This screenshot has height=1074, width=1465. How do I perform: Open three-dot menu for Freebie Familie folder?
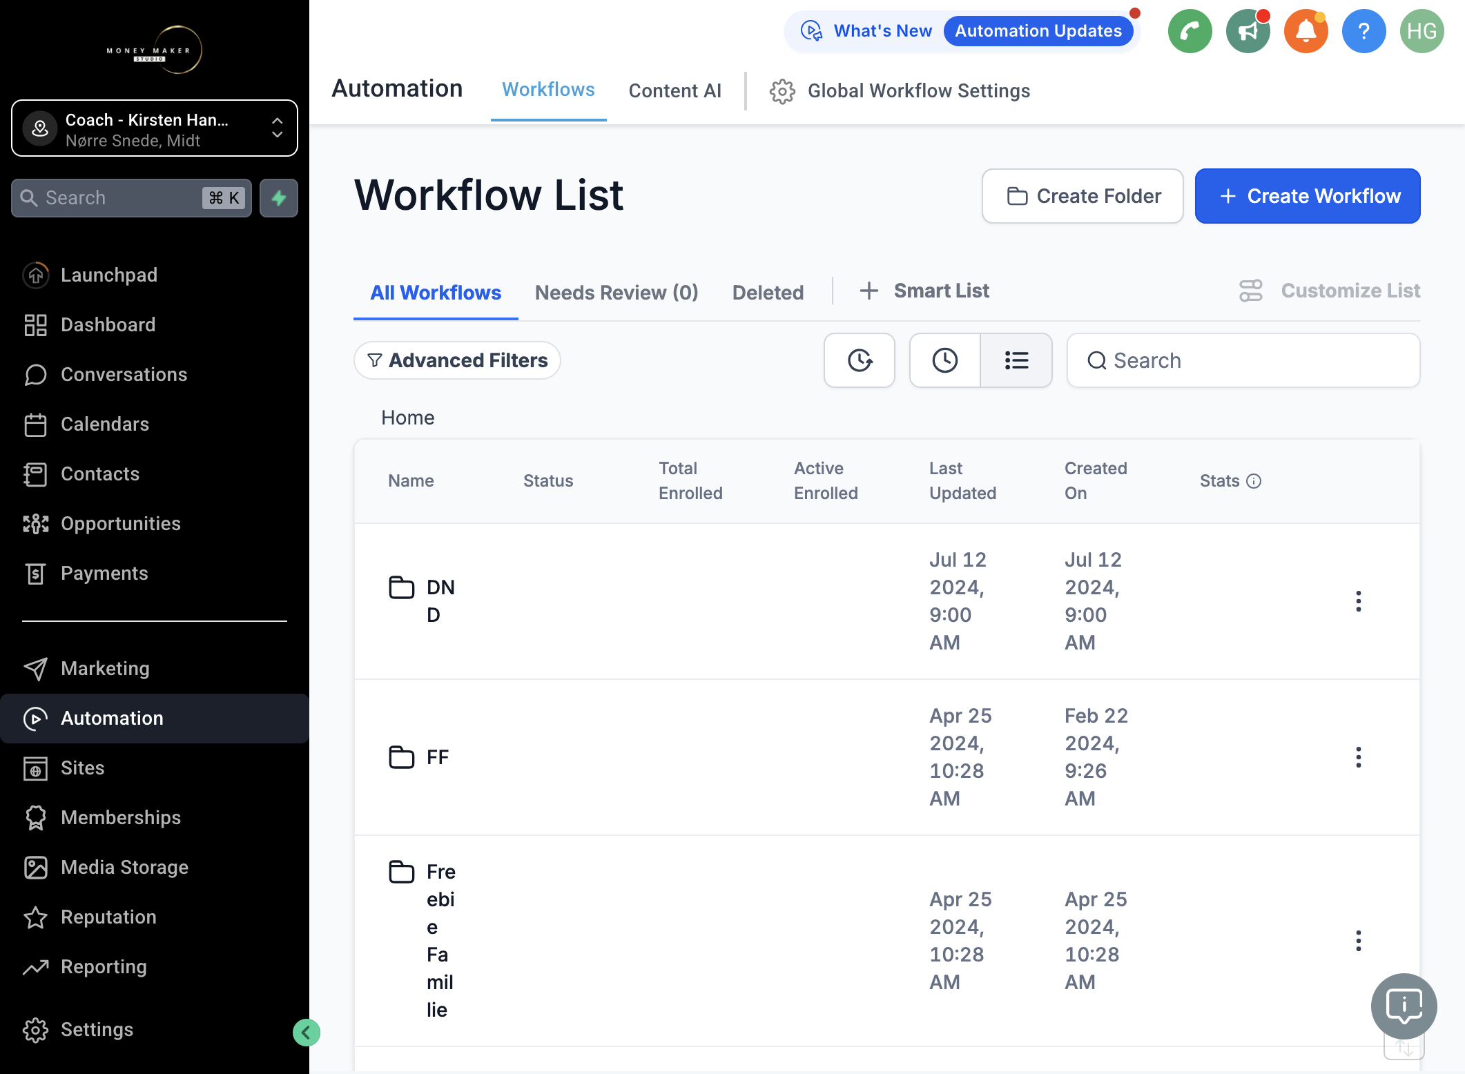point(1358,941)
